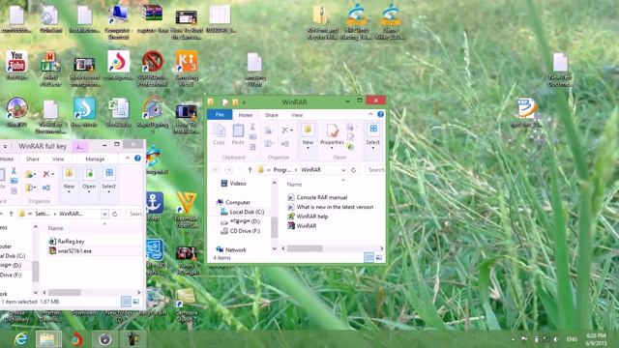Open quick access toolbar dropdown in WinRAR window

[x=244, y=102]
